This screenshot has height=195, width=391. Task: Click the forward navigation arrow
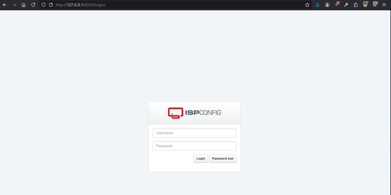14,5
